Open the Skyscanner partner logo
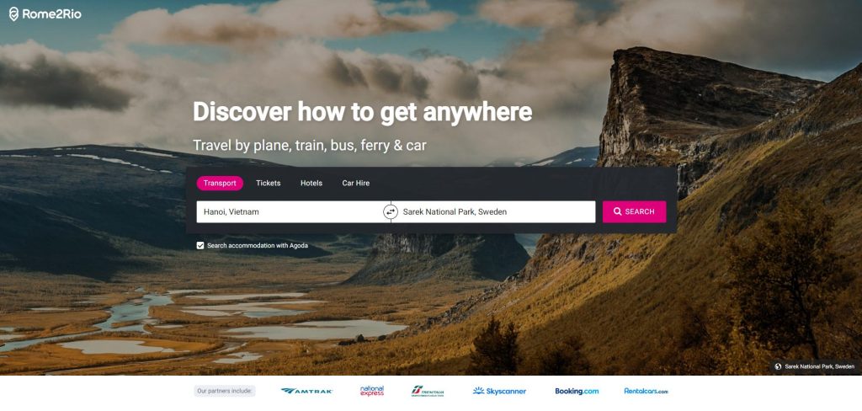This screenshot has height=411, width=862. coord(499,391)
